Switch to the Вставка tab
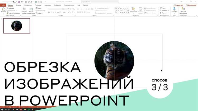 click(x=18, y=5)
